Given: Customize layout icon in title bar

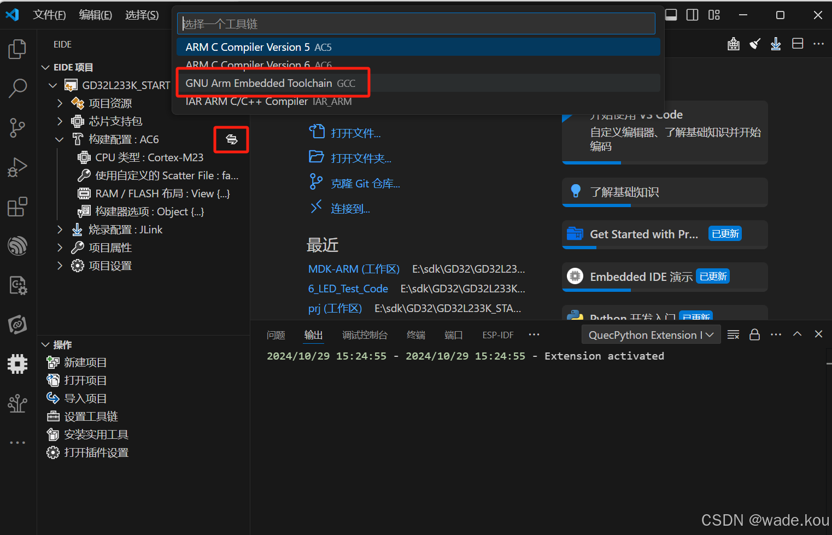Looking at the screenshot, I should (714, 15).
